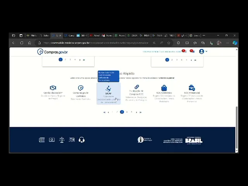Click the browser home icon
248x186 pixels.
pos(29,43)
